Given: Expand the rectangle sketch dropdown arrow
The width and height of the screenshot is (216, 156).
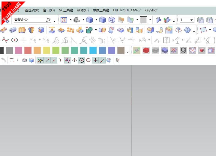Looking at the screenshot, I should [210, 30].
